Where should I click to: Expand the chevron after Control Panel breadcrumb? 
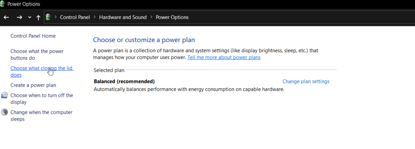pyautogui.click(x=94, y=17)
